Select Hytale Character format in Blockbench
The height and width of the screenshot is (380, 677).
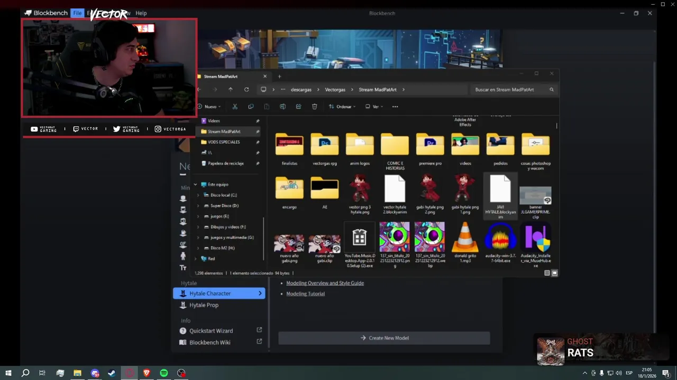pos(219,293)
